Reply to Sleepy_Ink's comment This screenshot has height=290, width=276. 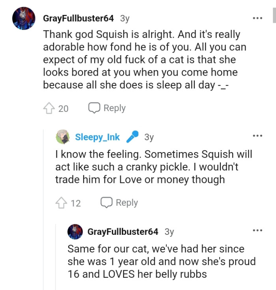(x=127, y=203)
